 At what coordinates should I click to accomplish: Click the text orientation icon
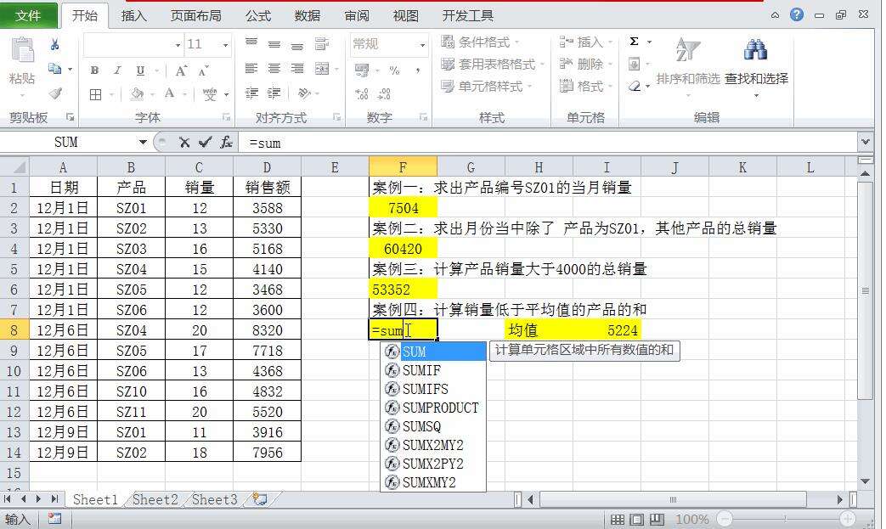[305, 93]
